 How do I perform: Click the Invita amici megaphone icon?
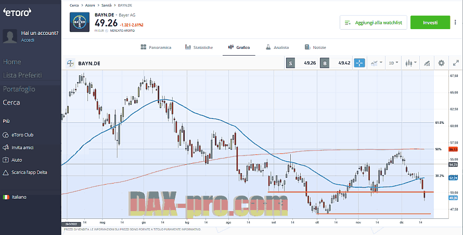(5, 147)
